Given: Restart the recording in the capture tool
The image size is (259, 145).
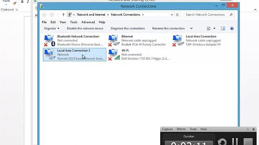Looking at the screenshot, I should pos(222,142).
